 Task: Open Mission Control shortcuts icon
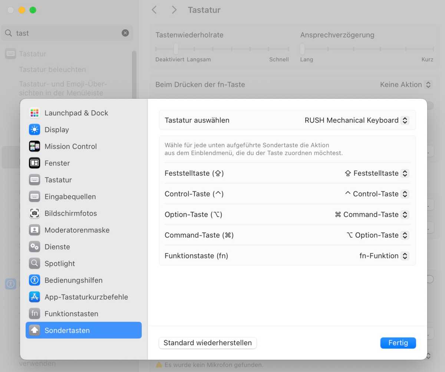[34, 146]
